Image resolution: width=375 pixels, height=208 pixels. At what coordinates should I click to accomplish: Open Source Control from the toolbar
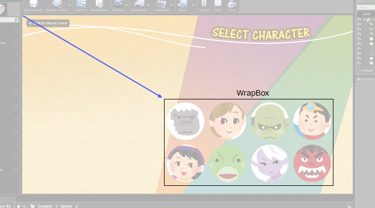tap(57, 6)
